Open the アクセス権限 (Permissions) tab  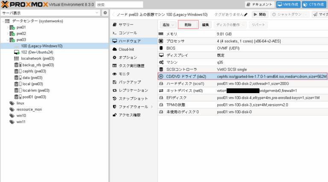133,115
